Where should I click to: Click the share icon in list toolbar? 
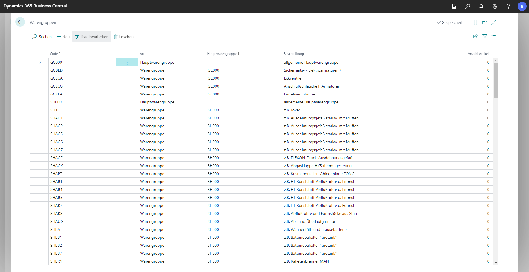[x=475, y=36]
